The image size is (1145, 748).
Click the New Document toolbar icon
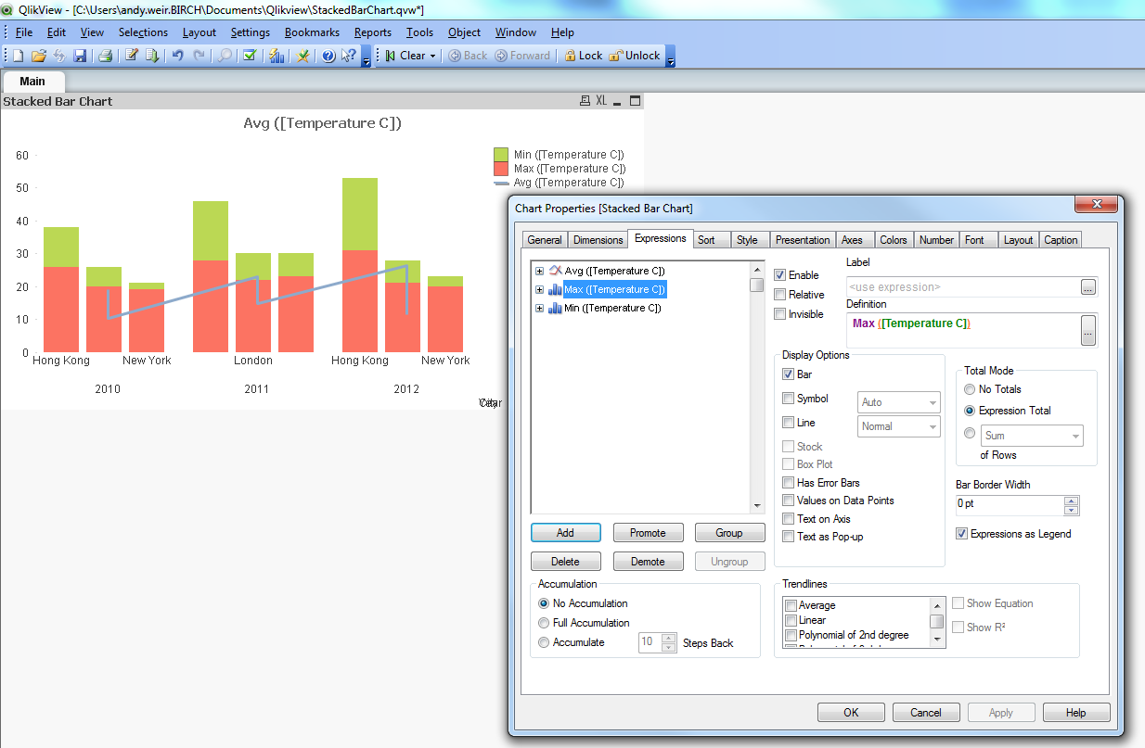18,56
